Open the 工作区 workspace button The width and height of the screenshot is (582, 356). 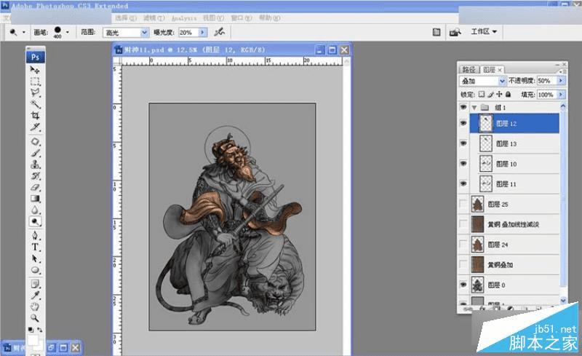(x=484, y=32)
